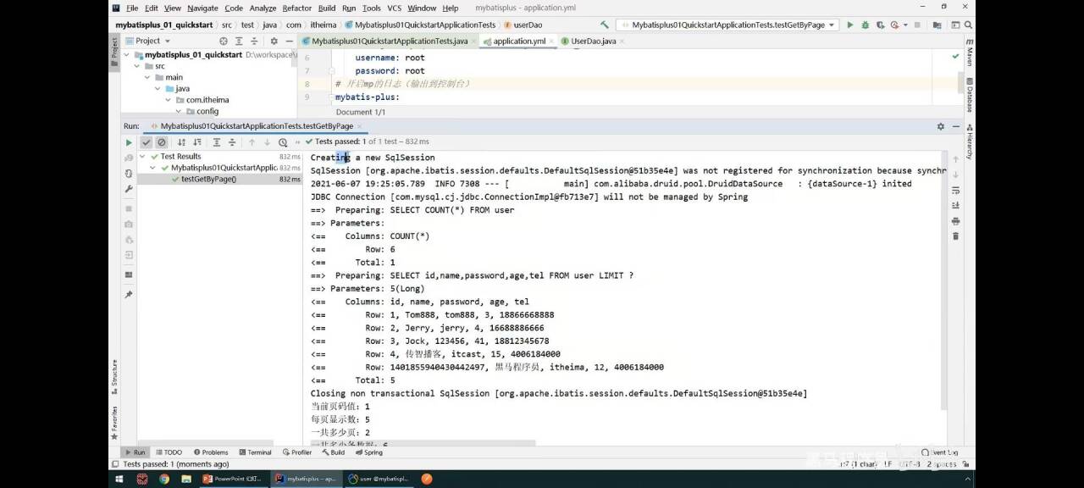Toggle soft-wrap in console right gutter

point(956,190)
